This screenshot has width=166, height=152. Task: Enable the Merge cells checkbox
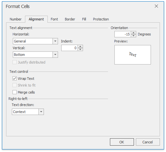click(x=14, y=92)
